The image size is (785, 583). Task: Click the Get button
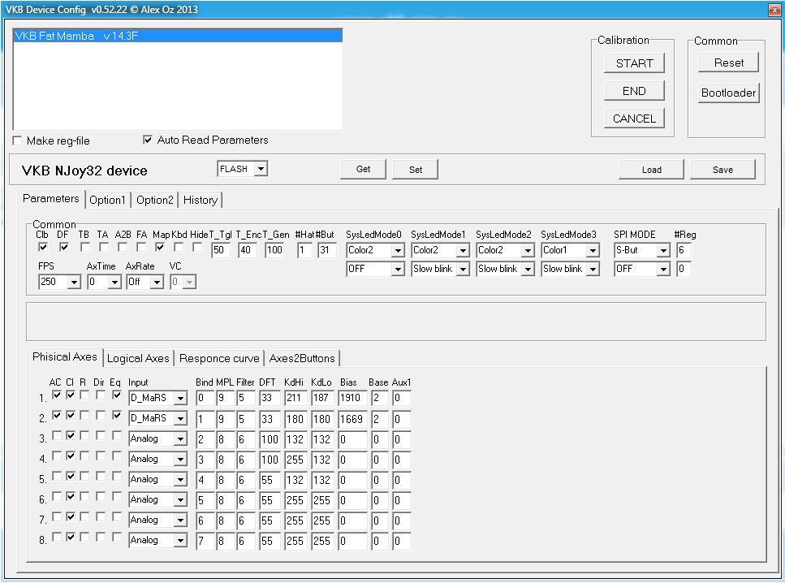click(364, 169)
